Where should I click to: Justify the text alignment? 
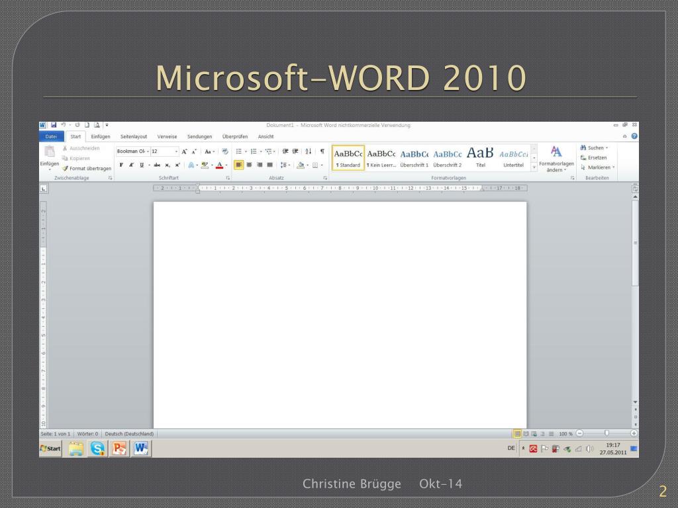click(x=270, y=165)
